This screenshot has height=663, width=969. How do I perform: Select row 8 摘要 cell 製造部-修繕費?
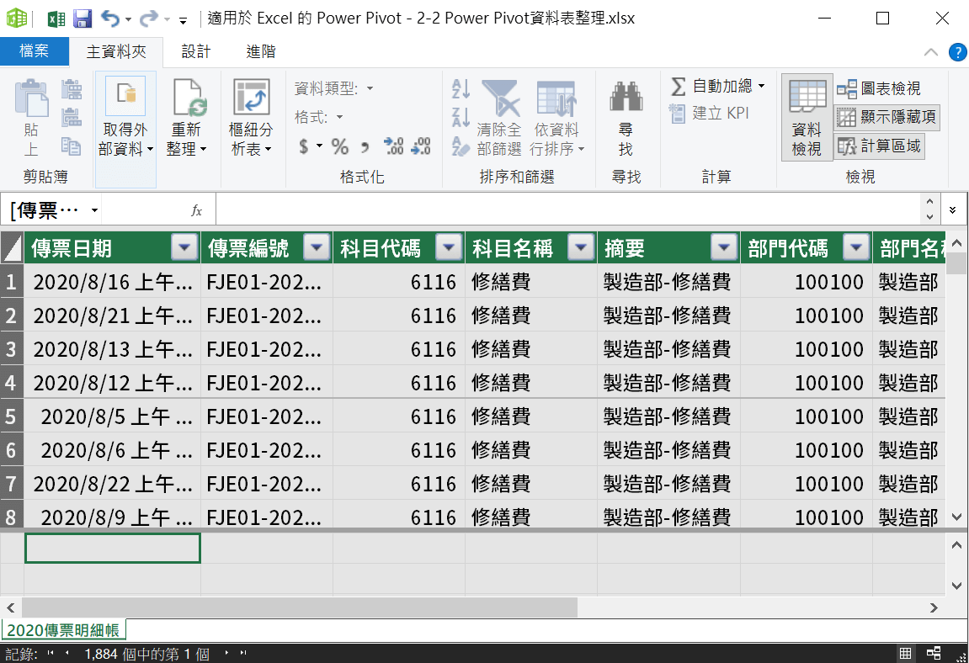tap(668, 516)
